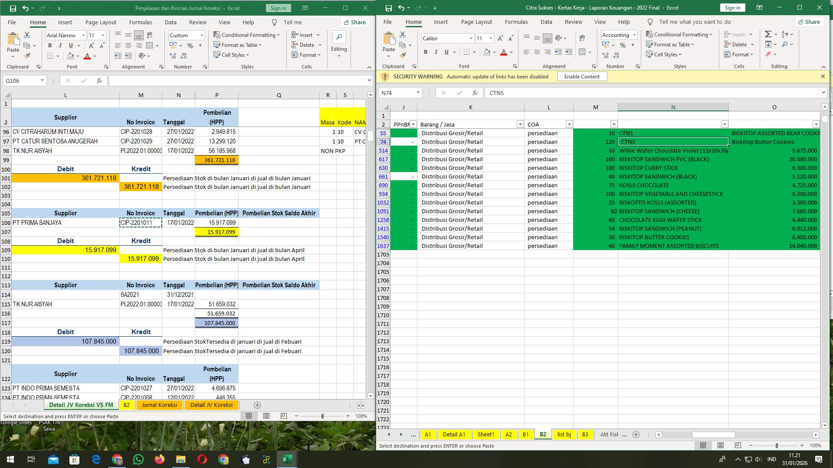Image resolution: width=833 pixels, height=468 pixels.
Task: Click the Wrap Text icon in Alignment group
Action: pos(150,35)
